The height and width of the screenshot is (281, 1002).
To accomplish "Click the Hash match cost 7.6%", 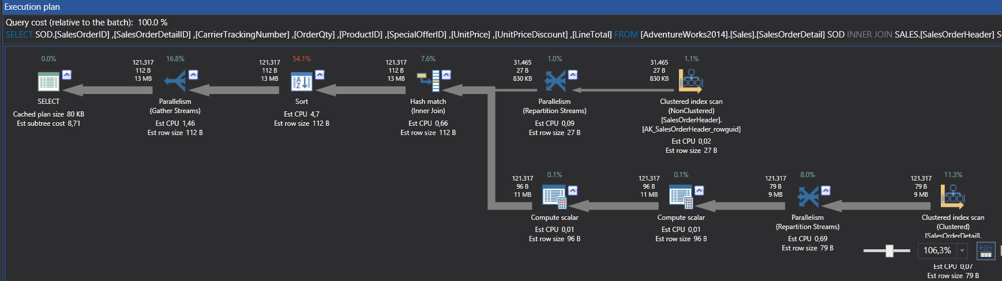I will coord(428,59).
